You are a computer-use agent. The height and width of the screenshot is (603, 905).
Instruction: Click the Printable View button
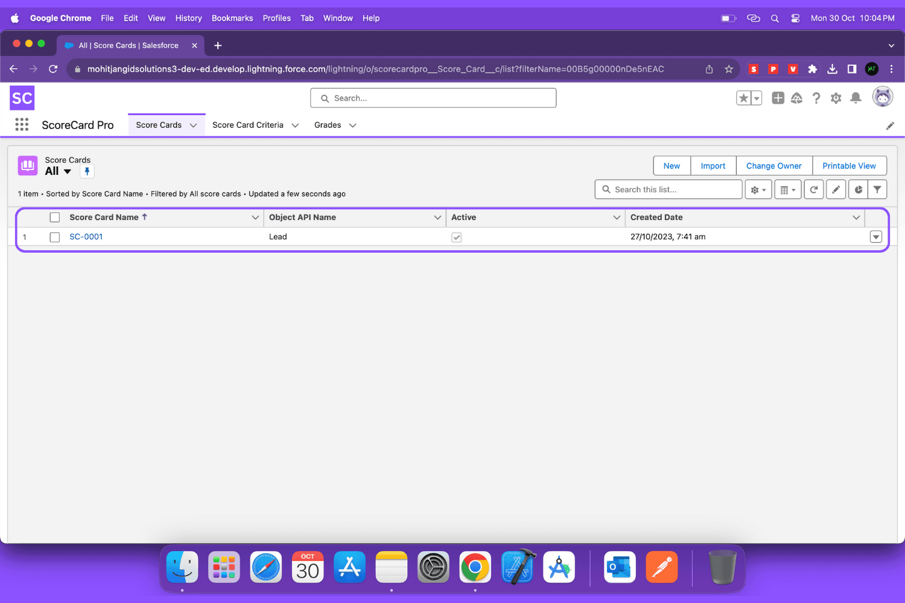point(849,166)
